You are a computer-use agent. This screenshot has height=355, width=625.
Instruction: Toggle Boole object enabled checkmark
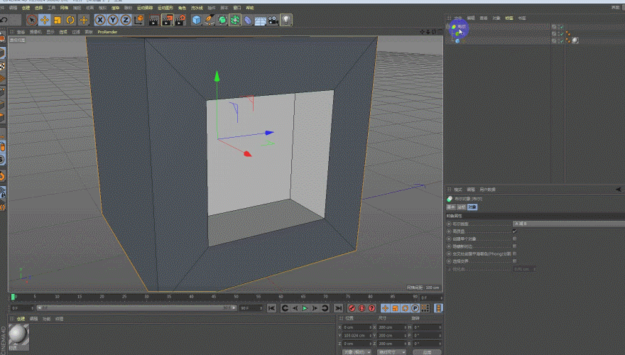(562, 27)
